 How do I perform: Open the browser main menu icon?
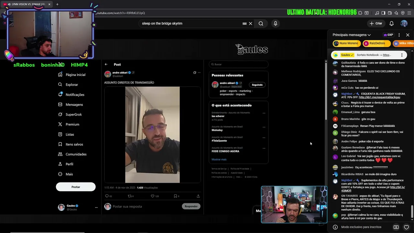tap(409, 13)
